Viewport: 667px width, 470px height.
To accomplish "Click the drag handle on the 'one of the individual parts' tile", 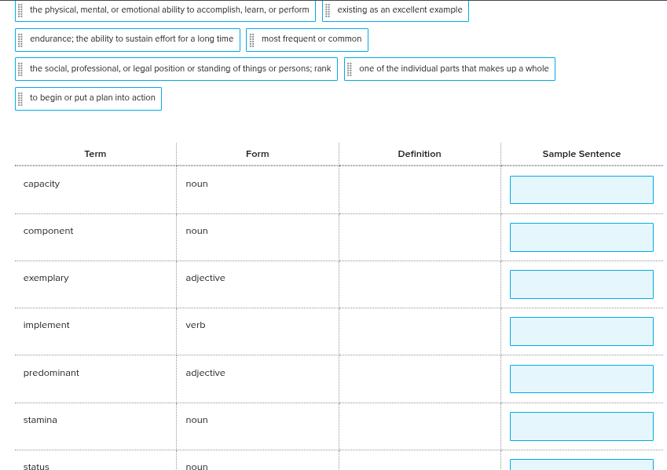I will coord(349,68).
